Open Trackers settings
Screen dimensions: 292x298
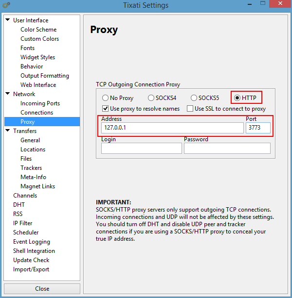point(31,168)
